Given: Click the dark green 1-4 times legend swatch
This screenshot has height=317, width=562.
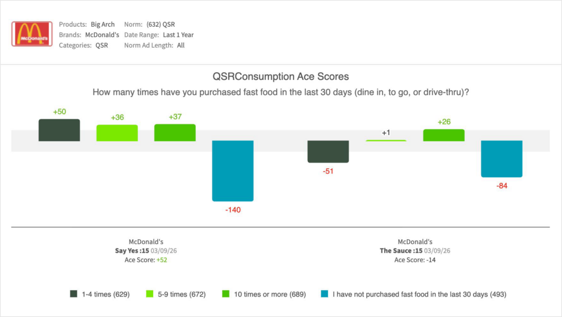Looking at the screenshot, I should coord(74,294).
